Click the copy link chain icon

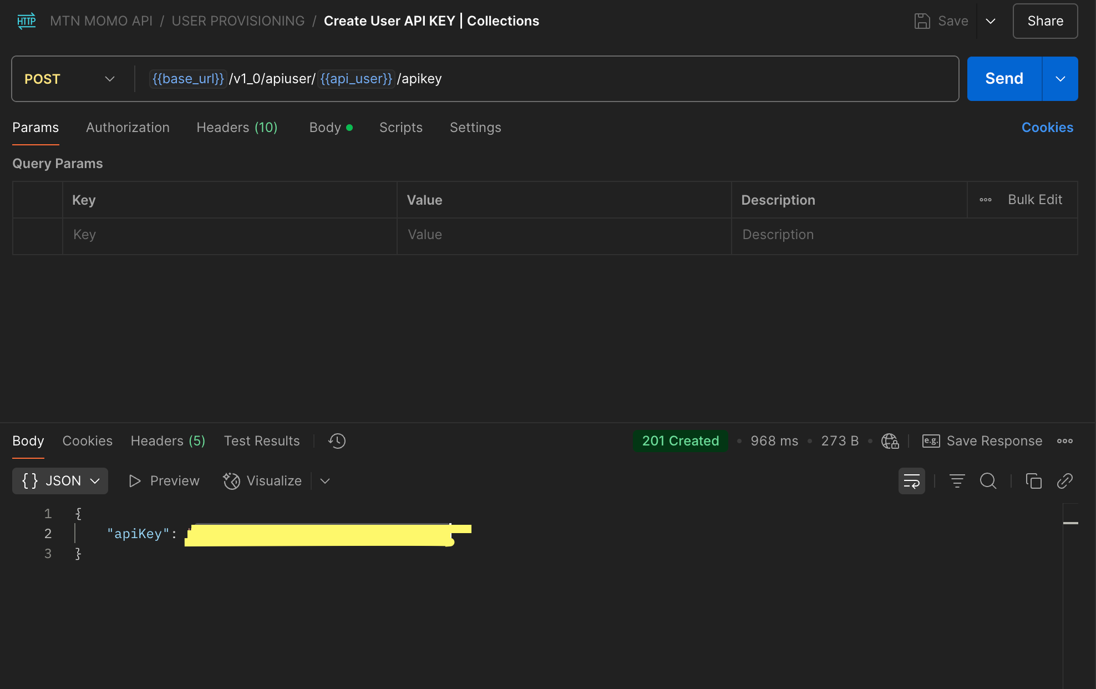[1064, 481]
